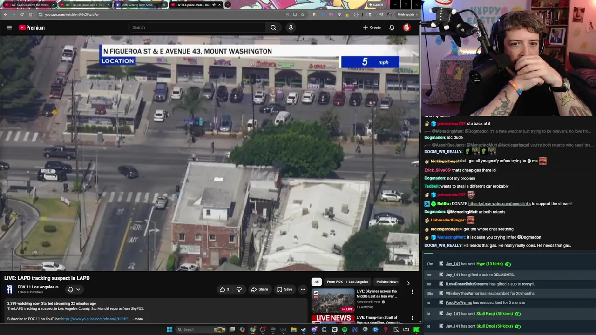Screen dimensions: 596x335
Task: Click the Finish update button
Action: click(x=406, y=14)
